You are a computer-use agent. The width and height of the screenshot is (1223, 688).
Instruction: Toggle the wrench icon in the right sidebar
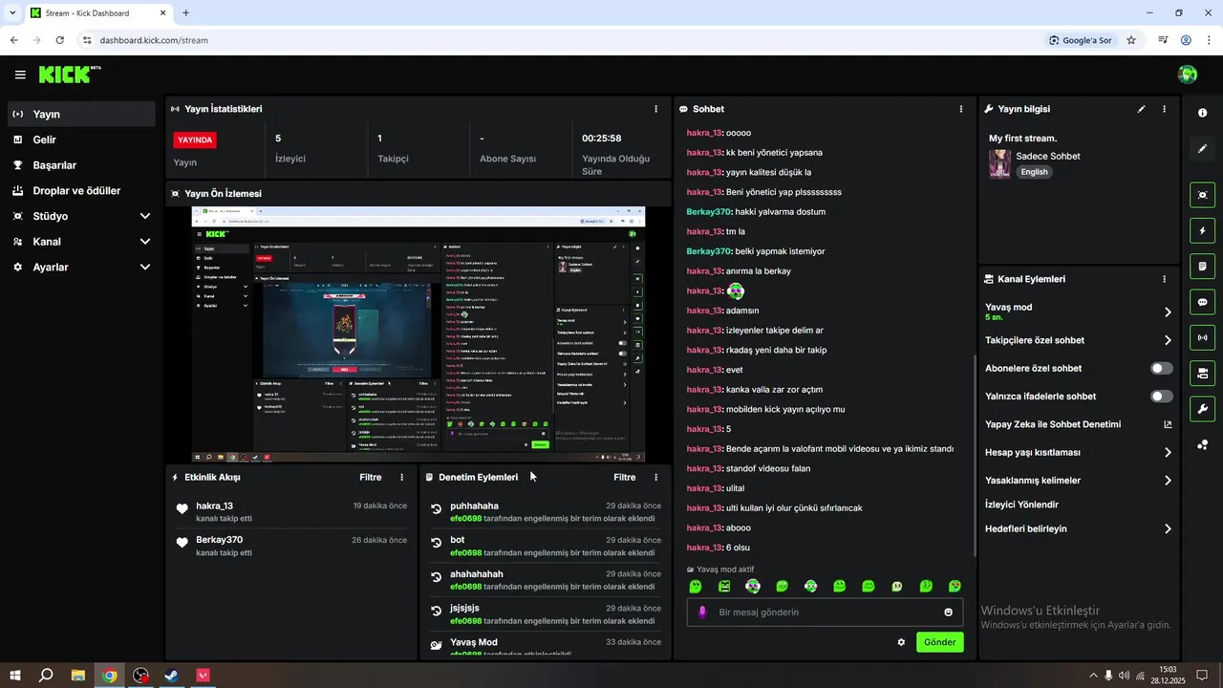point(1202,409)
